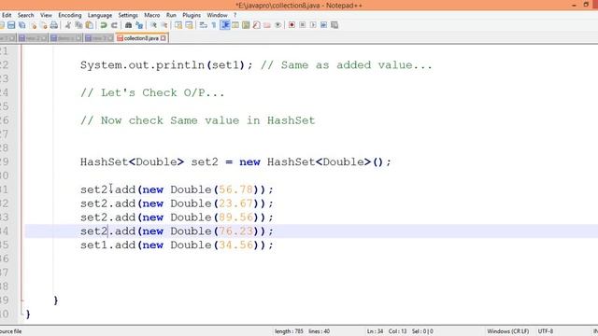598x336 pixels.
Task: Click the Playback macro icon
Action: pyautogui.click(x=313, y=25)
